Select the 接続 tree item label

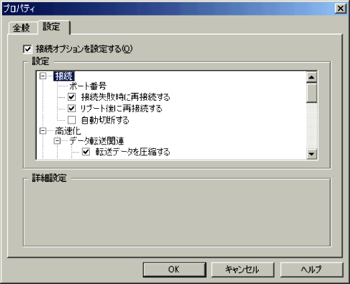click(x=64, y=76)
